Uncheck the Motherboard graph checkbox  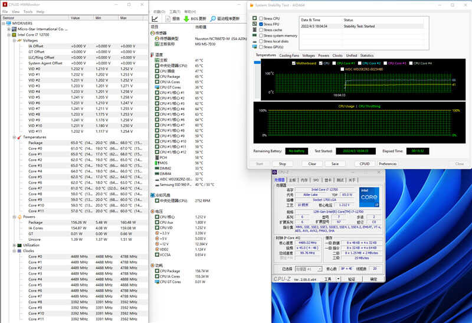point(293,63)
